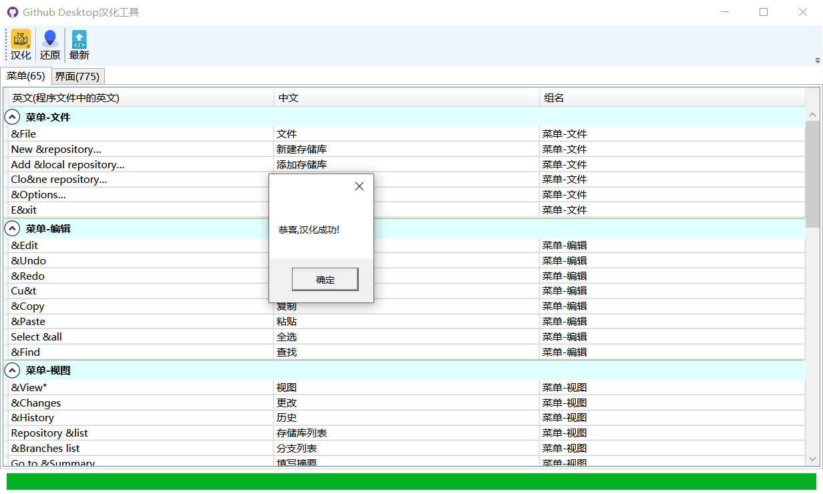Collapse the 菜单-文件 group
Screen dimensions: 823x494
click(13, 117)
